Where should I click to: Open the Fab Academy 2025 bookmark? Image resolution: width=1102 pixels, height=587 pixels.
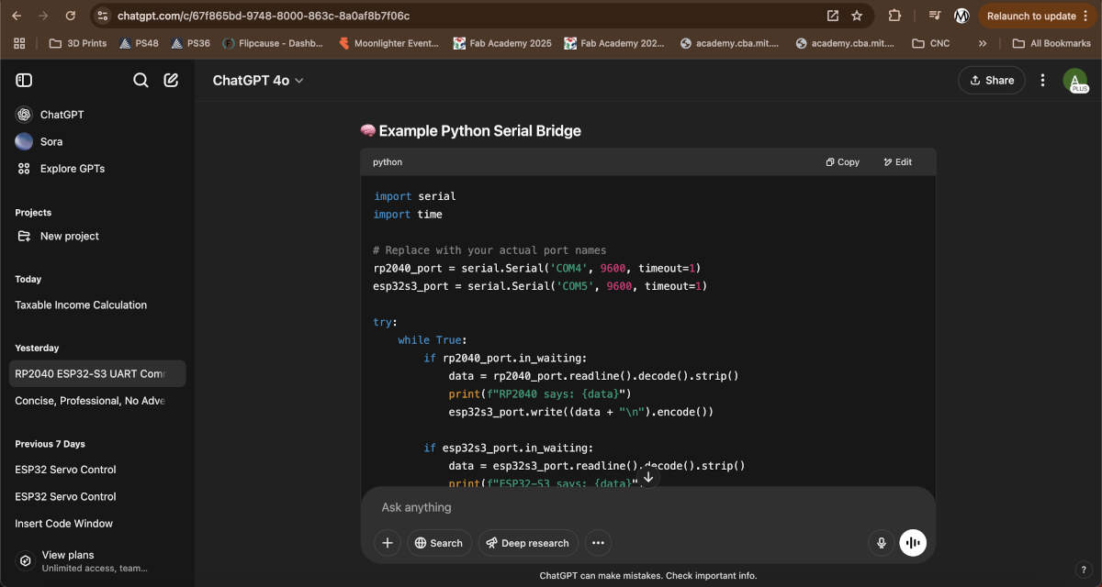tap(502, 43)
